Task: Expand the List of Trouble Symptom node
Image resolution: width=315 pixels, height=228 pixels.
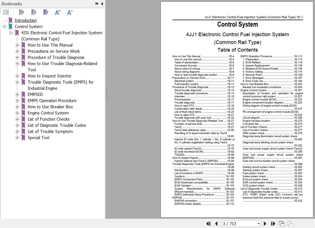Action: click(x=17, y=132)
